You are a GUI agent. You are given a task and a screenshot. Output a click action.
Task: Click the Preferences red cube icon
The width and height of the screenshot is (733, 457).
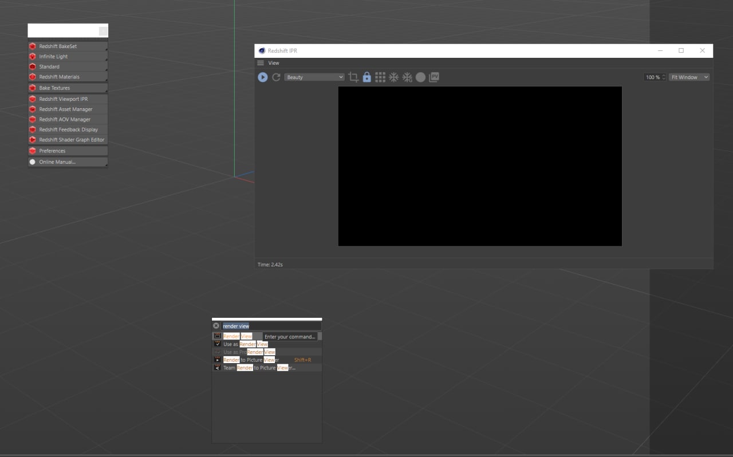(33, 151)
